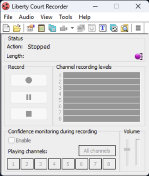
Task: Pause recording with the Pause button
Action: click(x=29, y=97)
